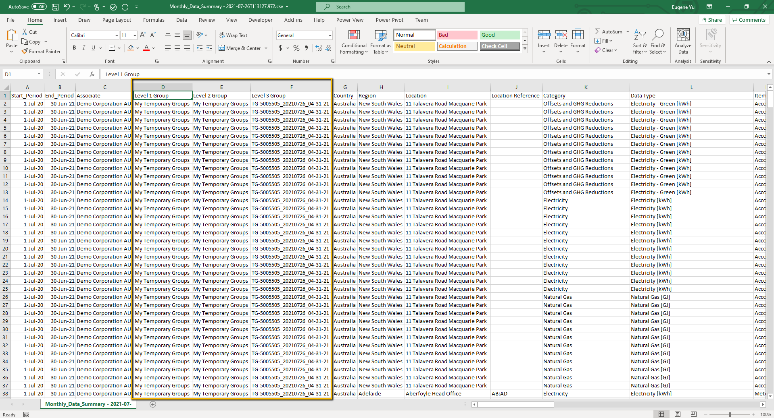
Task: Toggle Bottom Align
Action: click(x=187, y=35)
